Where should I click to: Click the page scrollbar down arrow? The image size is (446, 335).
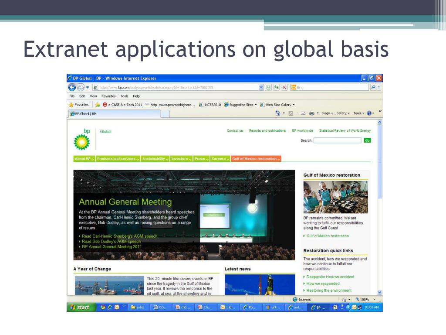[x=379, y=292]
